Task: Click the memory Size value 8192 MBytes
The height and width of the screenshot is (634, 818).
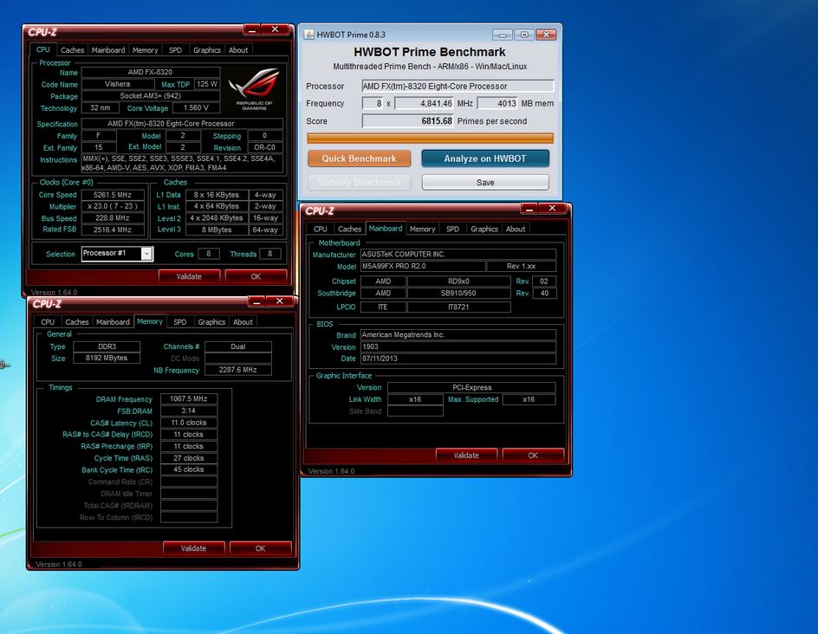Action: (x=107, y=358)
